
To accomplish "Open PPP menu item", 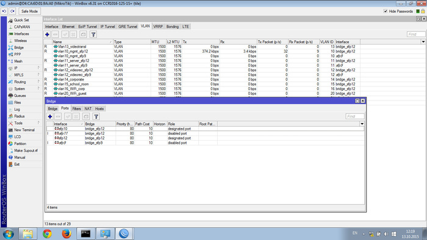I will (18, 54).
